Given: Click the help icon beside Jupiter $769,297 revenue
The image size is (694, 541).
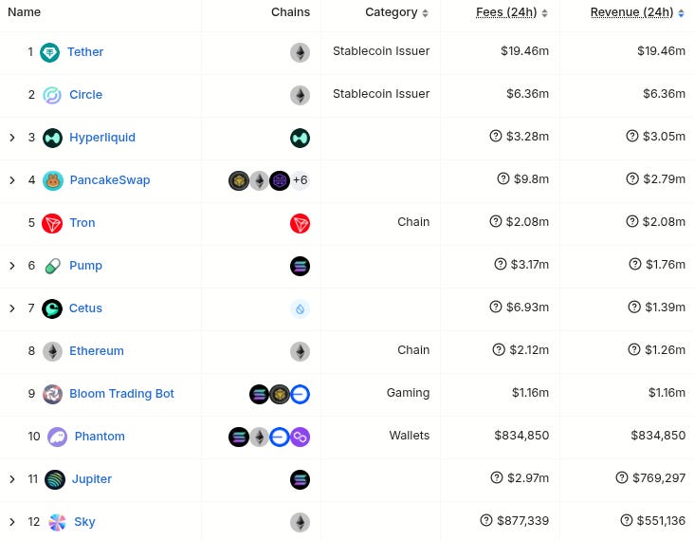Looking at the screenshot, I should 622,477.
